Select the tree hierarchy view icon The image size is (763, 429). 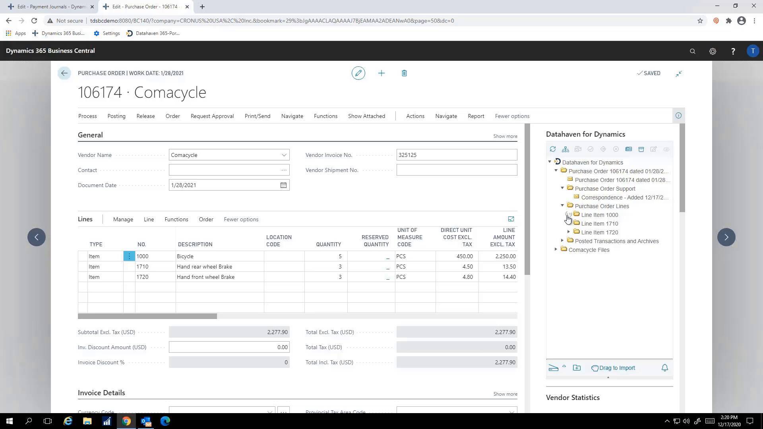[x=565, y=149]
